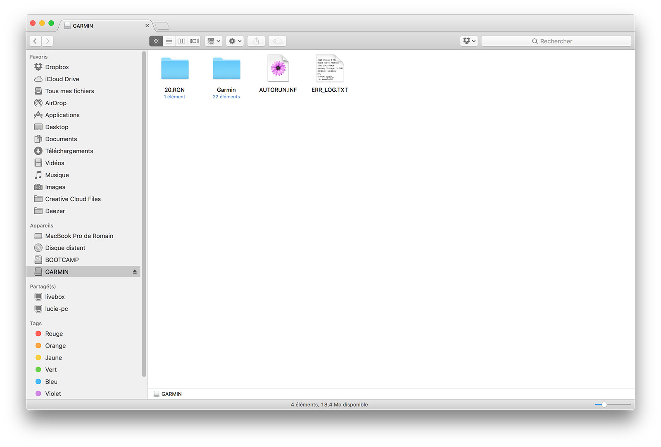Click the Rechercher search field
661x447 pixels.
[556, 41]
